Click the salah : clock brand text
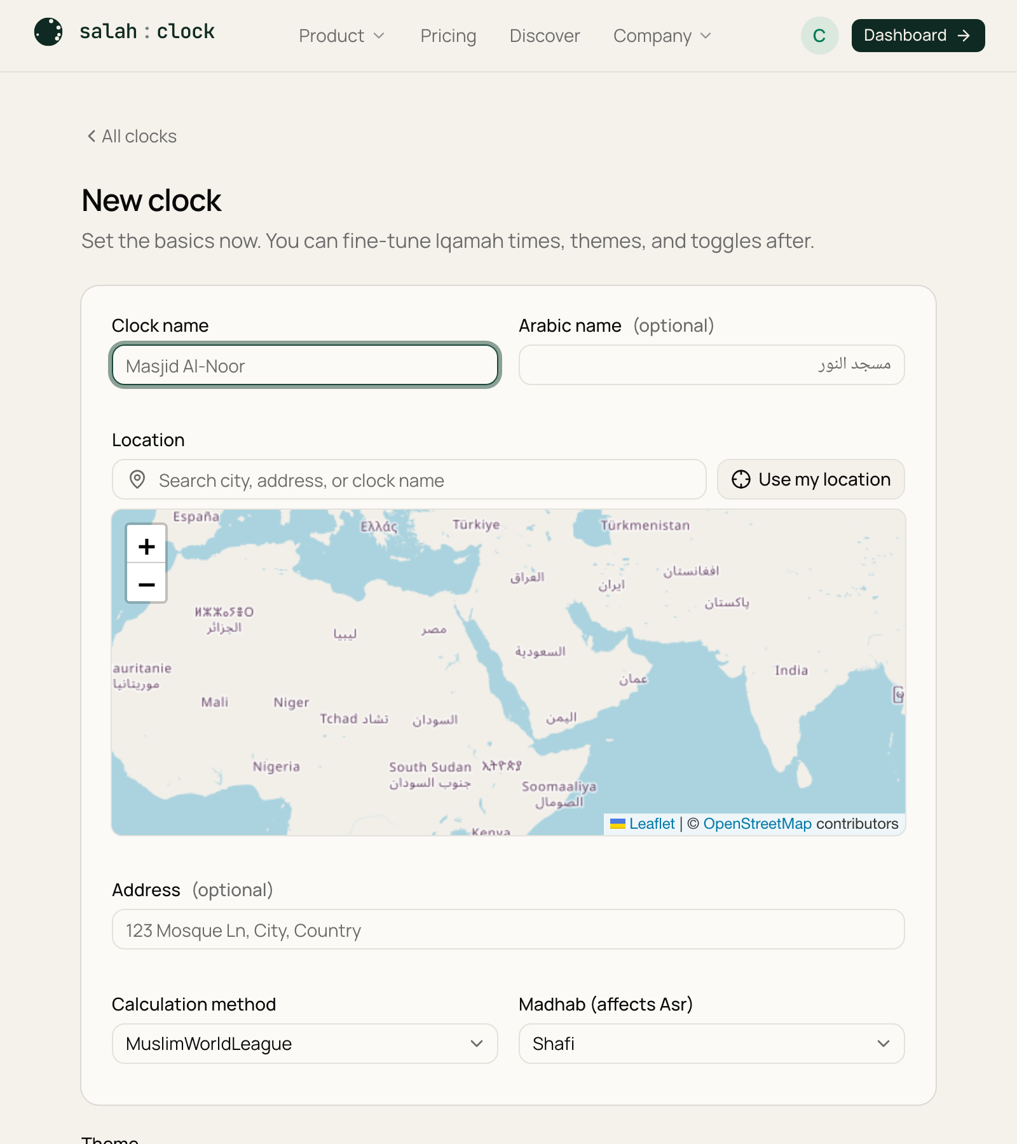The image size is (1017, 1144). [x=147, y=31]
